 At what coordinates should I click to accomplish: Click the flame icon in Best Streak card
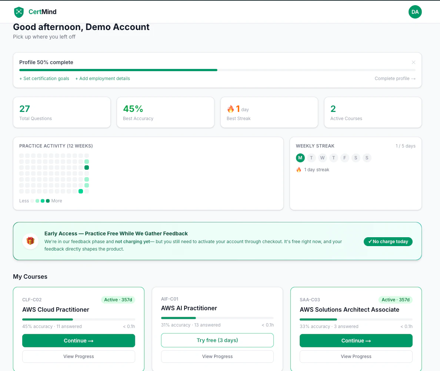pyautogui.click(x=230, y=109)
